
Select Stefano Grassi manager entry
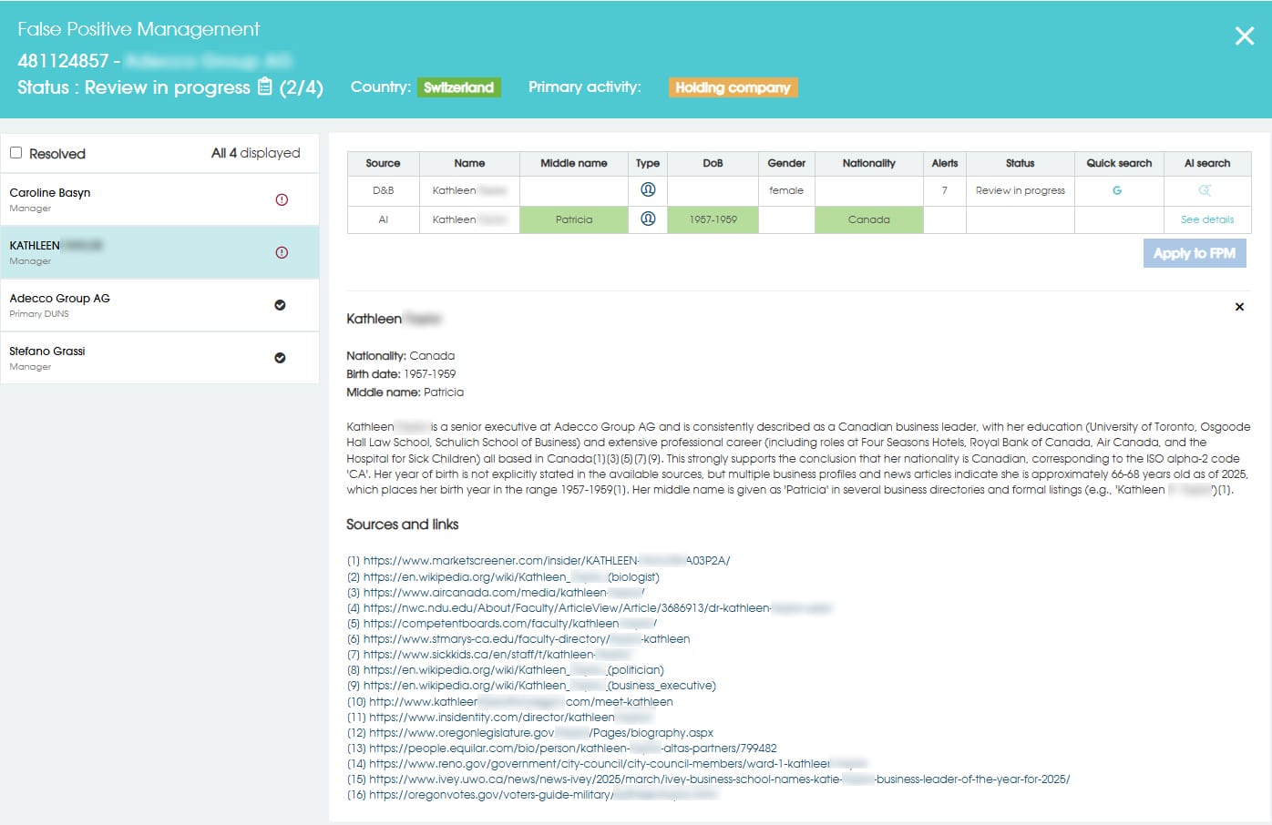point(47,351)
